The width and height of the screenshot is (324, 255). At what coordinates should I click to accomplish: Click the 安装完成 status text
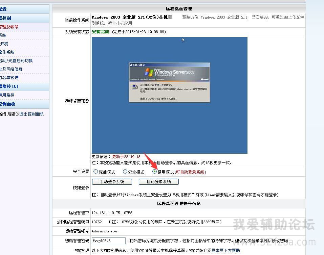(100, 32)
